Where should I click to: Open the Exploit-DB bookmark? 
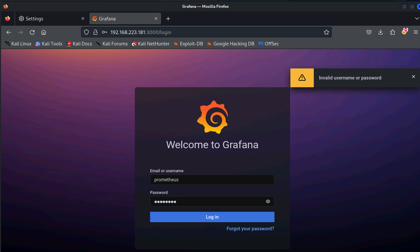tap(188, 44)
